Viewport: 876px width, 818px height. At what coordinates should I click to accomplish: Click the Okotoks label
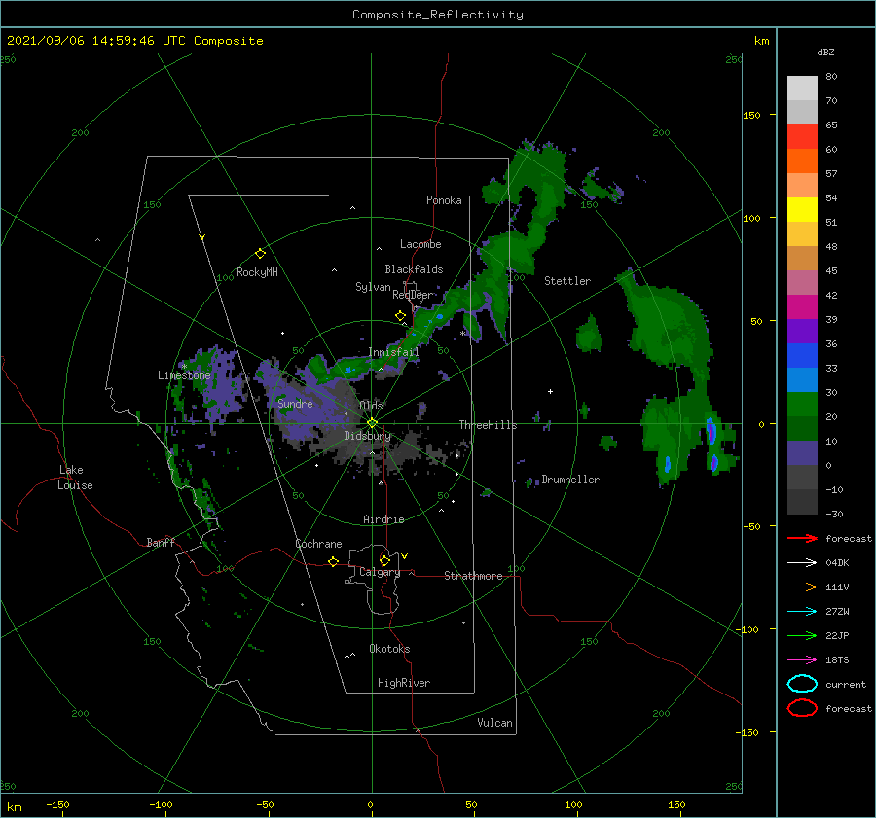(x=389, y=649)
